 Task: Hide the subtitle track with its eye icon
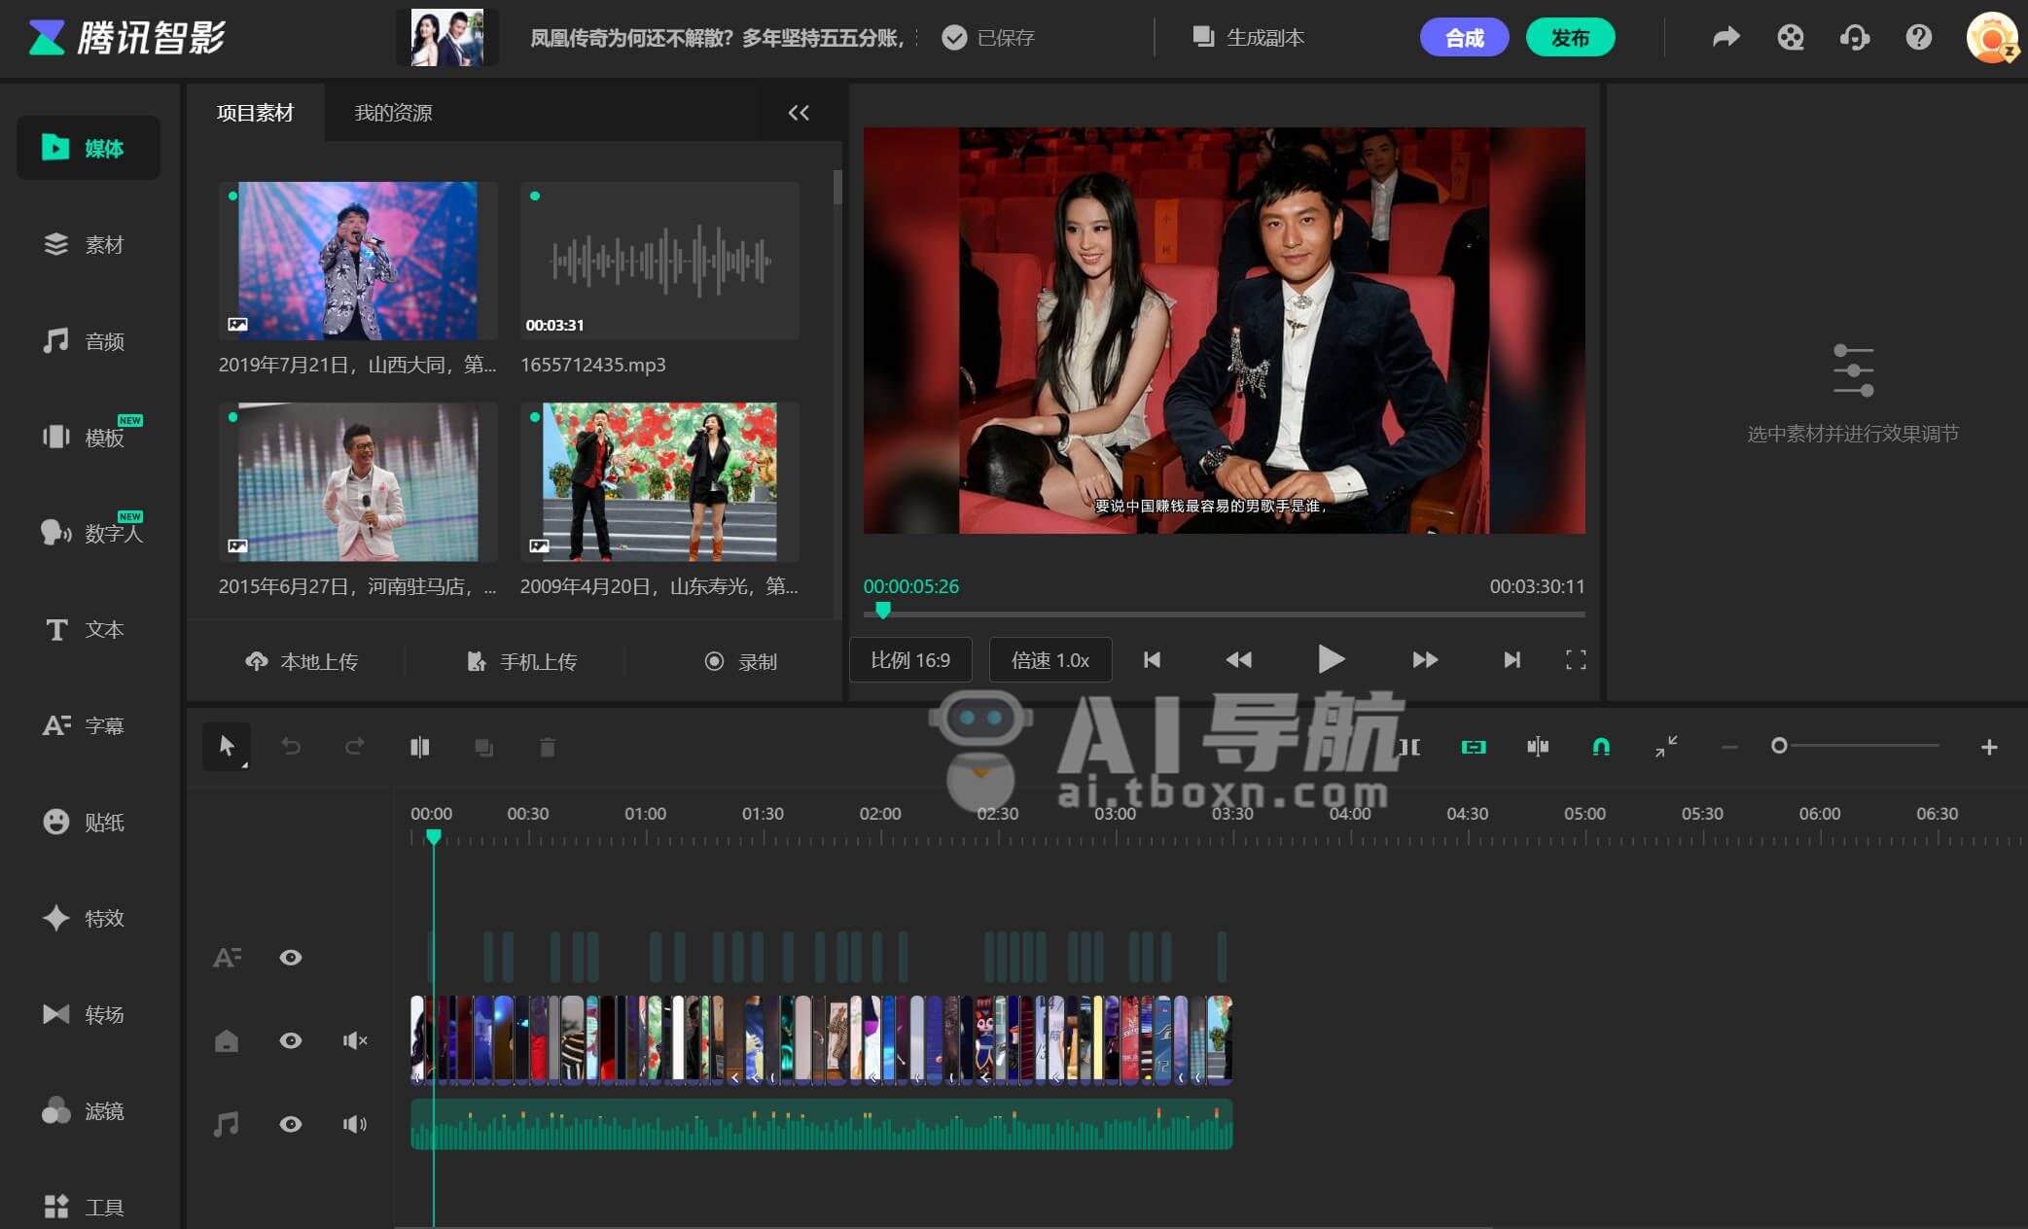[290, 958]
